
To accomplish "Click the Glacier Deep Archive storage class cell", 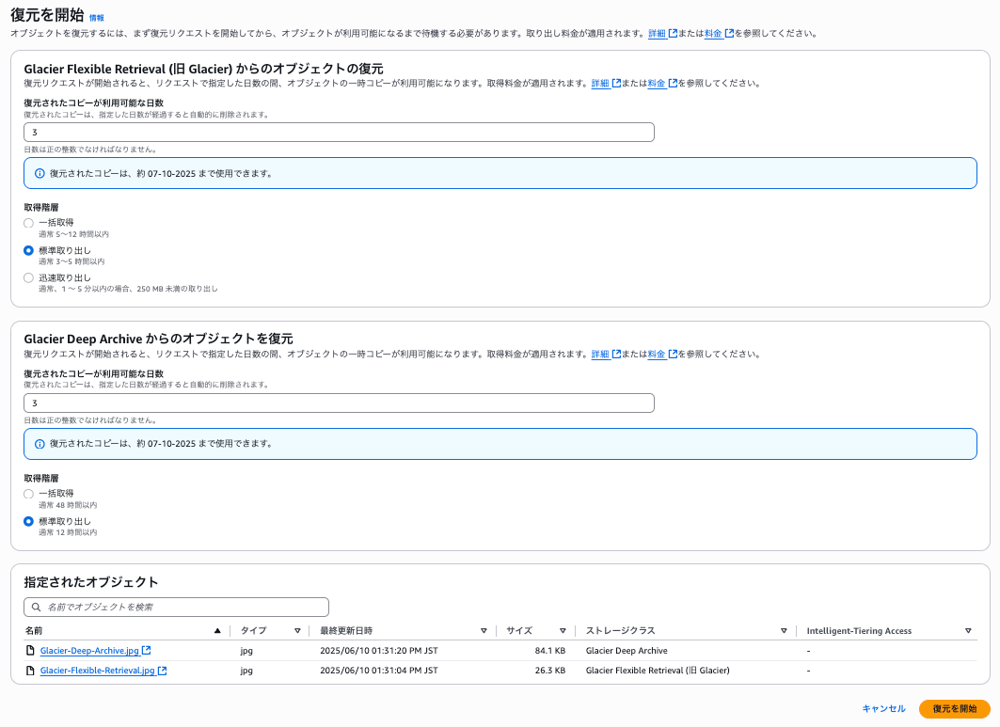I will click(627, 651).
